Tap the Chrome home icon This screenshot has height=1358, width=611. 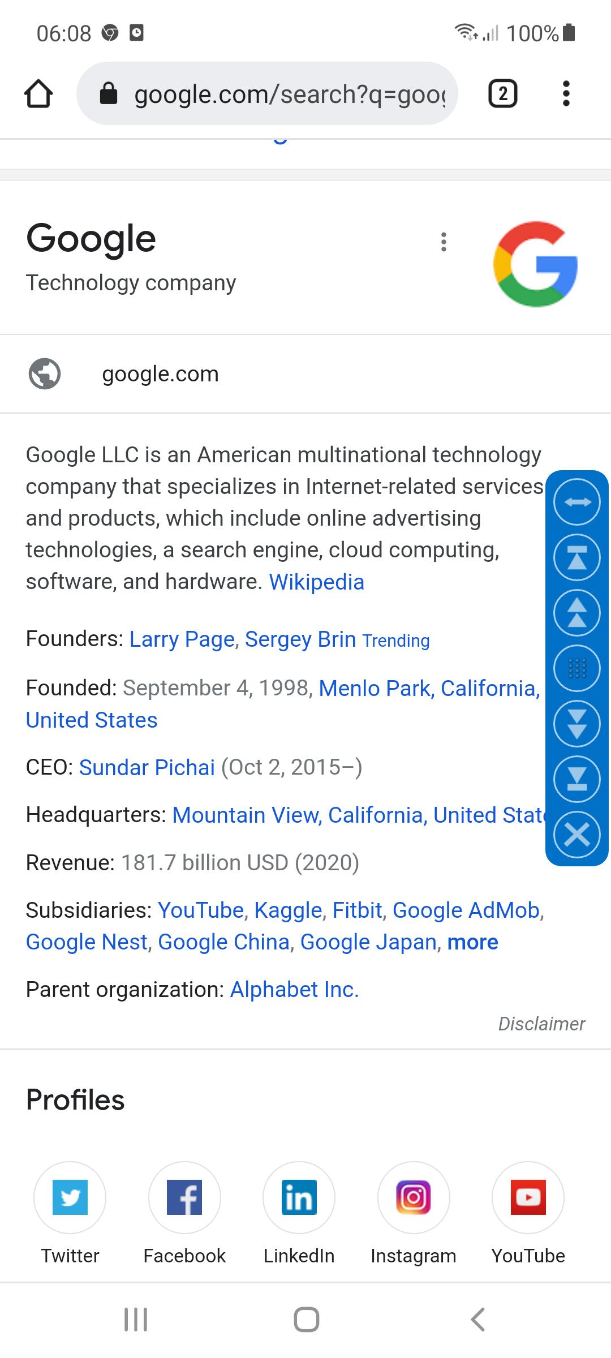pos(38,94)
